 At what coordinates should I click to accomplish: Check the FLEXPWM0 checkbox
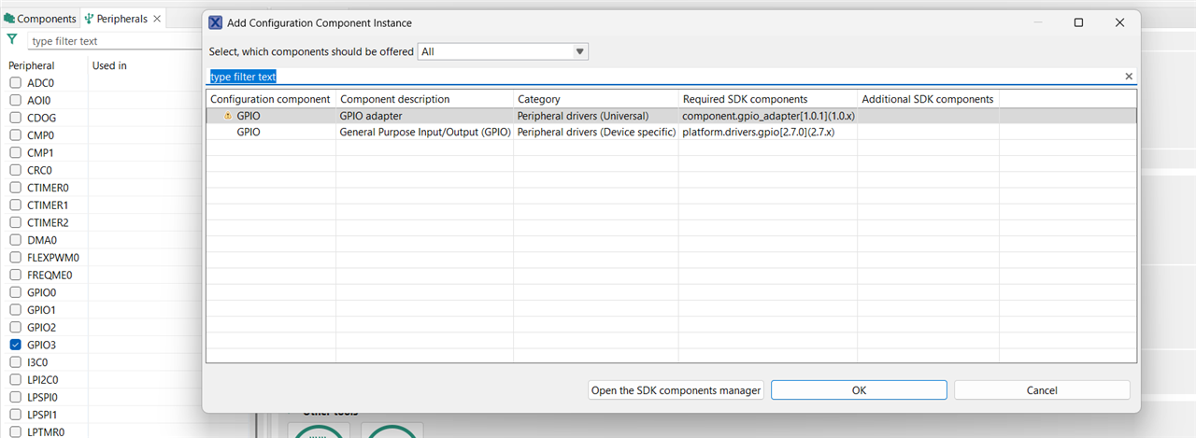point(15,258)
